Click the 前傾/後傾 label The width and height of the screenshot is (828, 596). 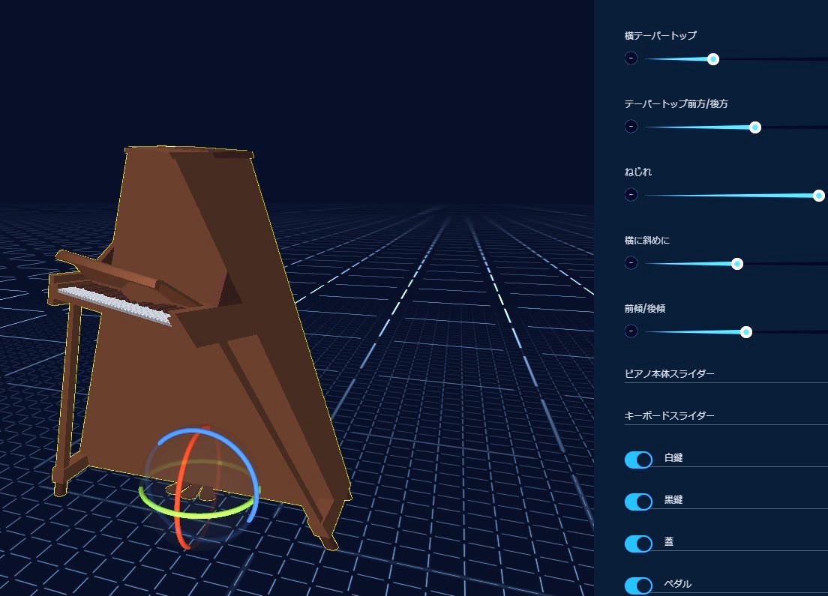coord(645,308)
